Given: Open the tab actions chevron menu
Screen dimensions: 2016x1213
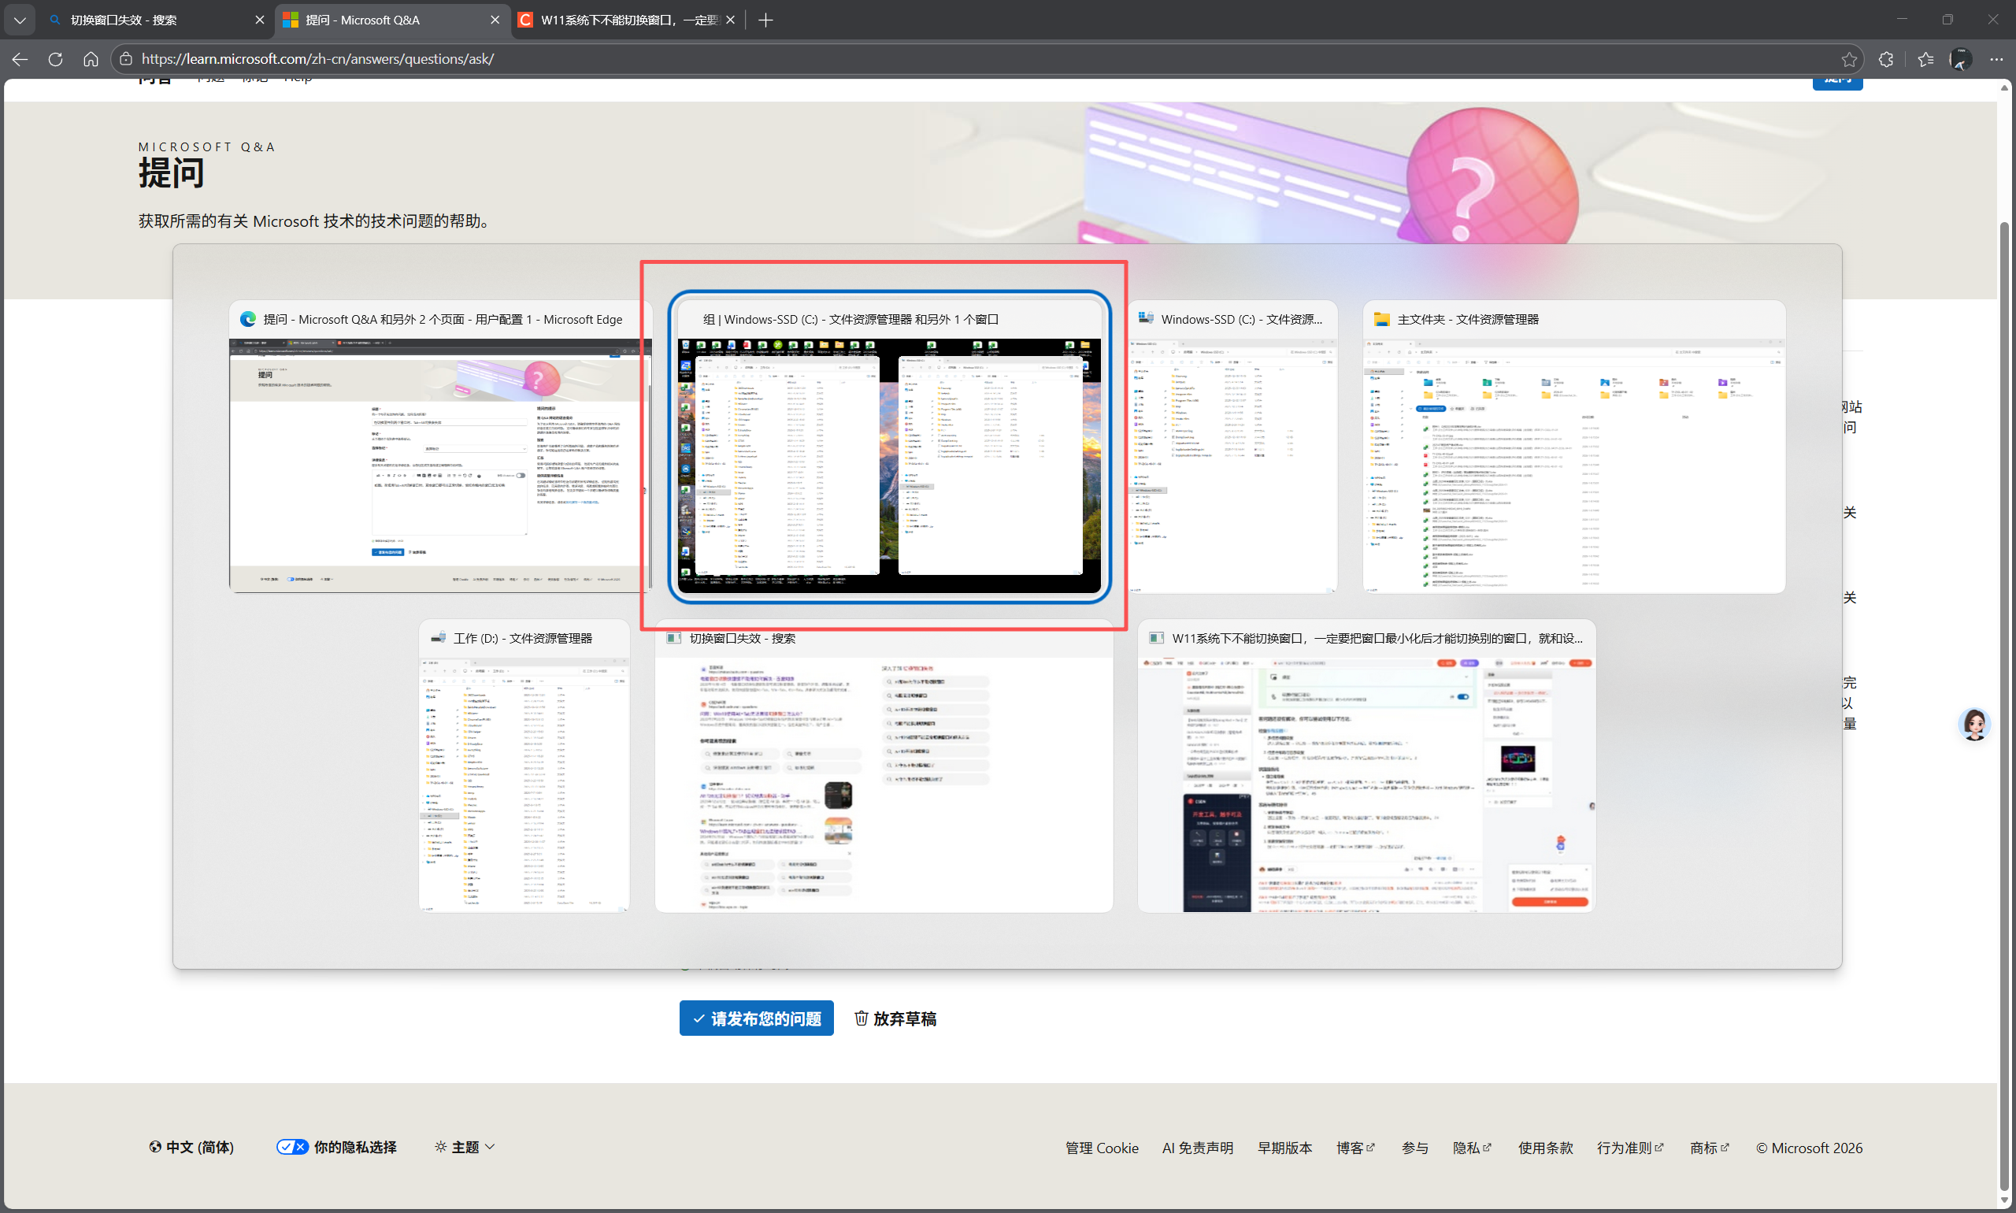Looking at the screenshot, I should [20, 19].
